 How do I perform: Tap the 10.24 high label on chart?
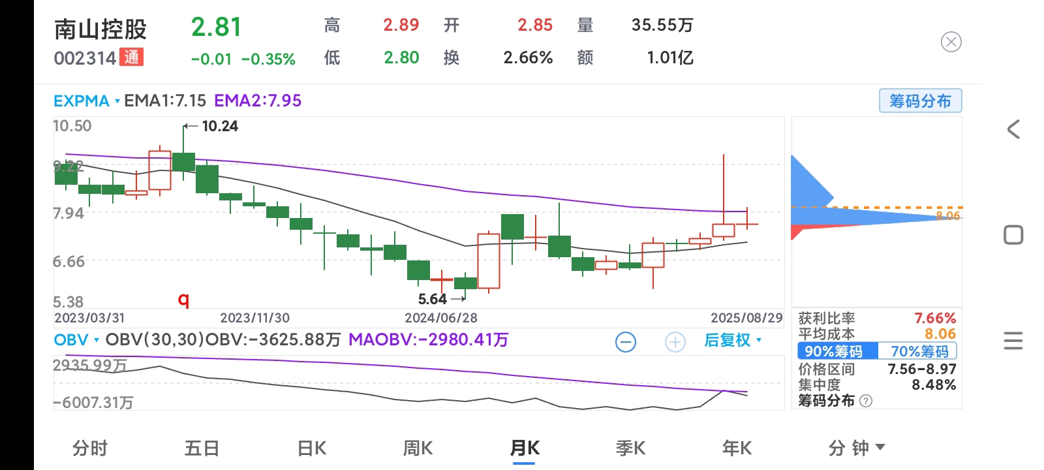pos(220,126)
